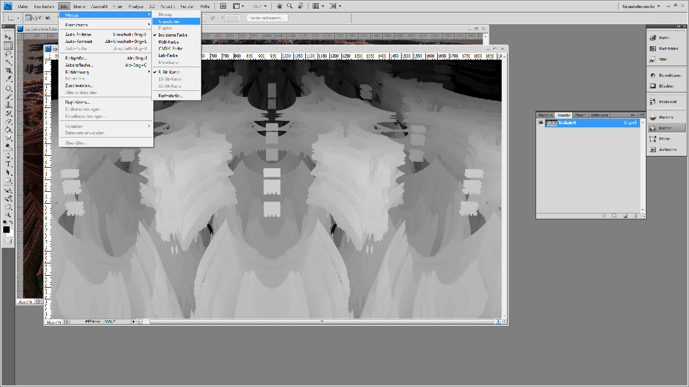The image size is (689, 387).
Task: Select the Paint Bucket tool
Action: [x=9, y=130]
